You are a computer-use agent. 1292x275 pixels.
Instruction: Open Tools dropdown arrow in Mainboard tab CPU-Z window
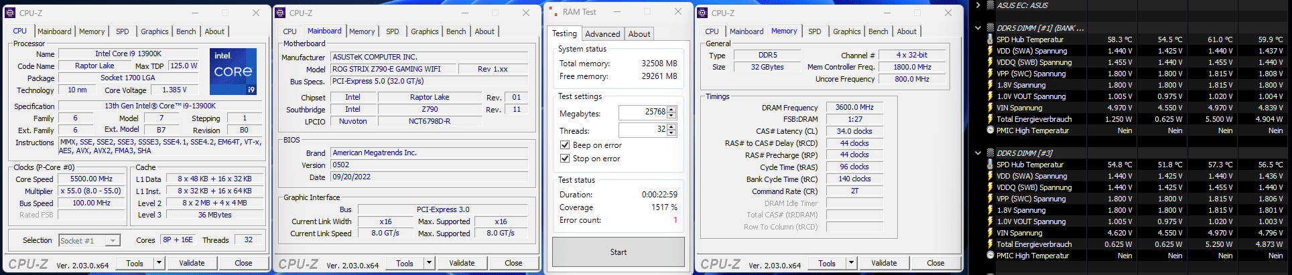pyautogui.click(x=430, y=263)
